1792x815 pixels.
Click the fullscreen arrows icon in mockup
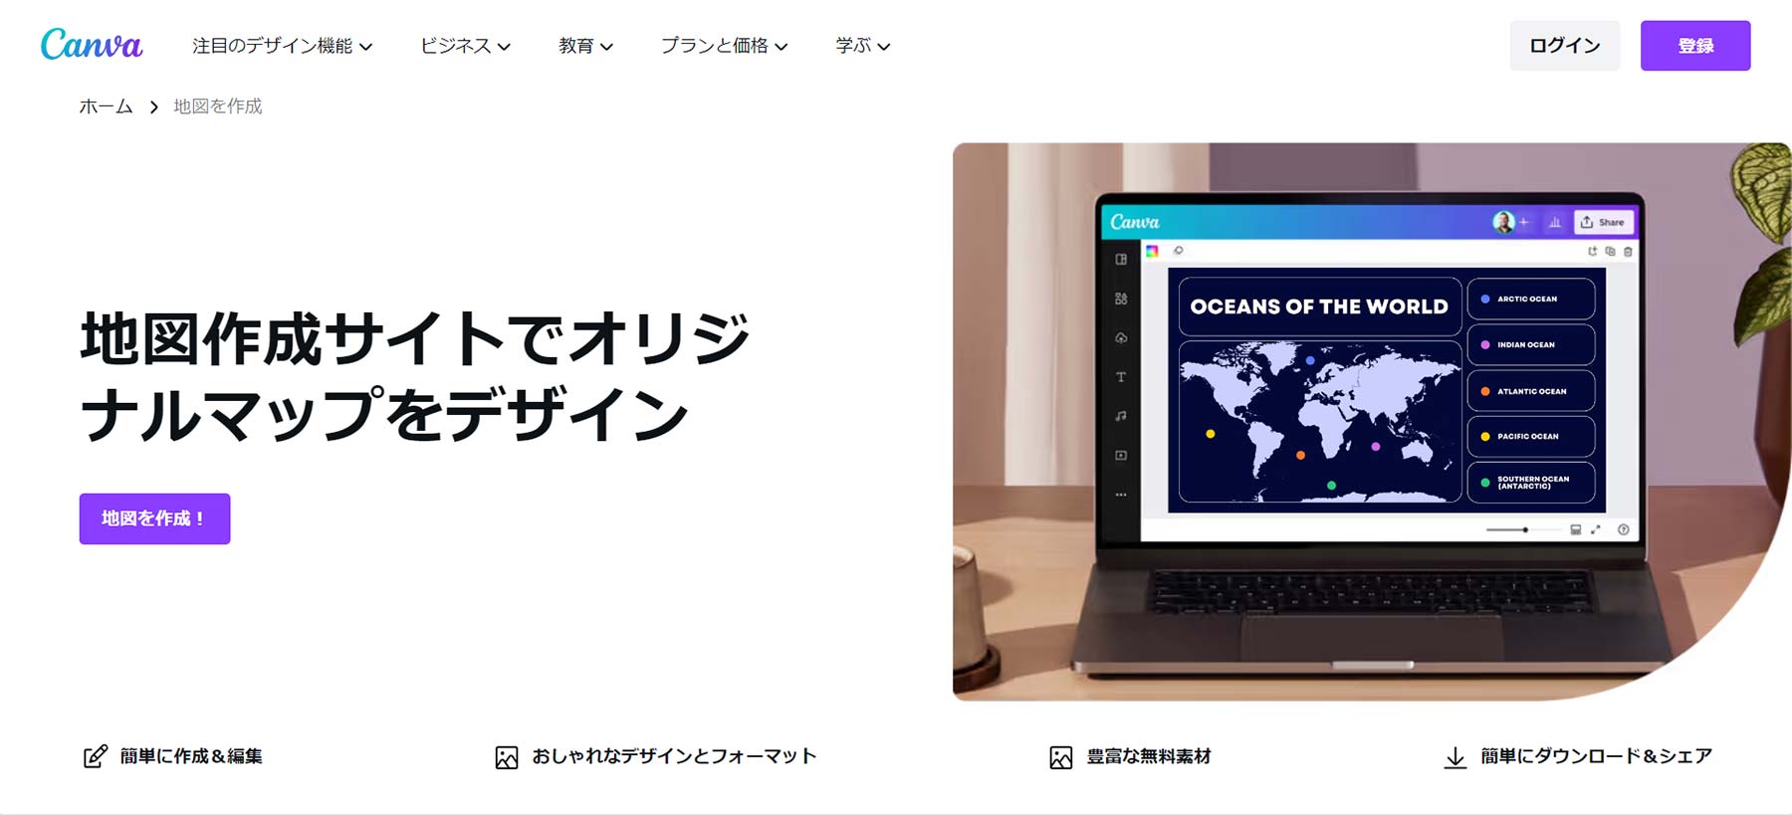[1596, 530]
